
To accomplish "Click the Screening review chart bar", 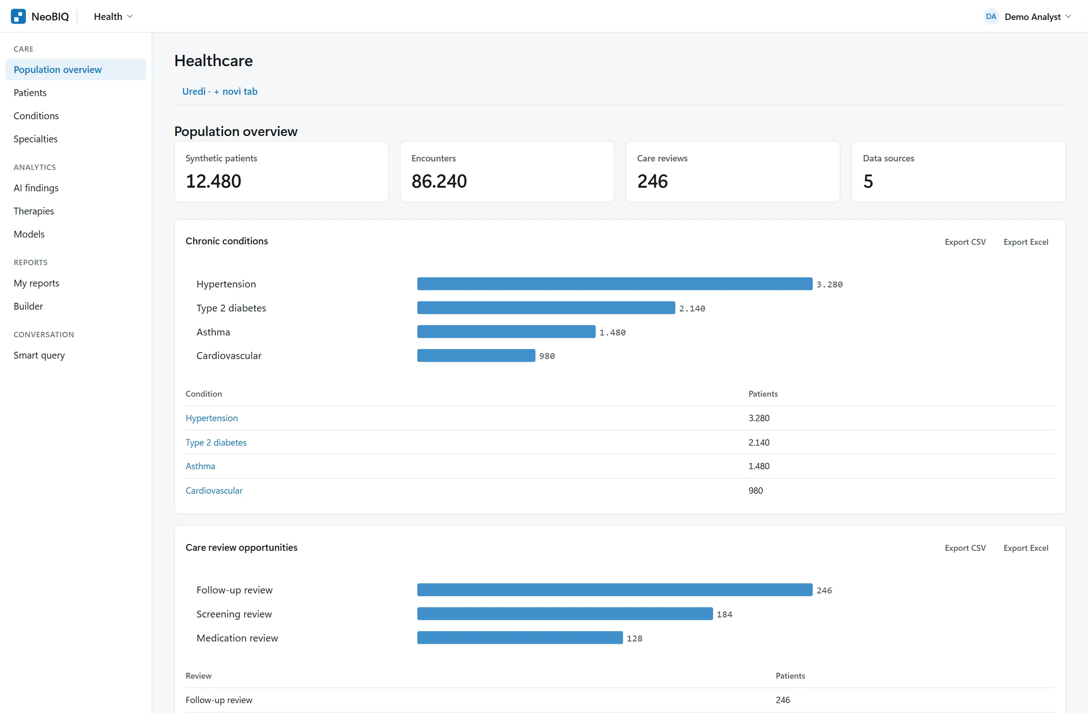I will (x=565, y=614).
